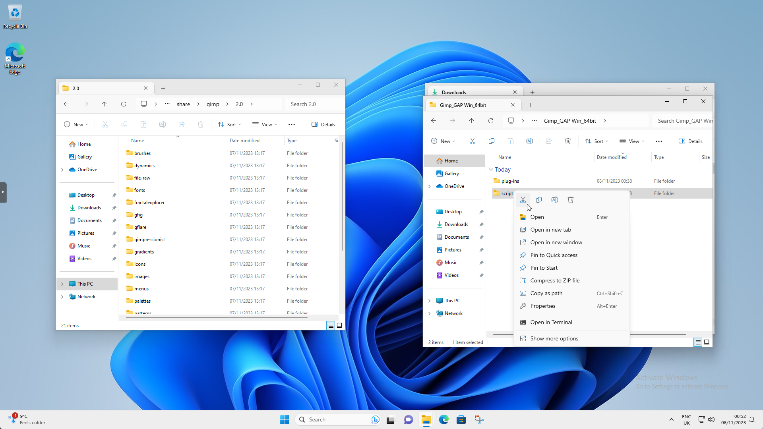Switch to compact details view in the 2.0 window

tap(331, 325)
